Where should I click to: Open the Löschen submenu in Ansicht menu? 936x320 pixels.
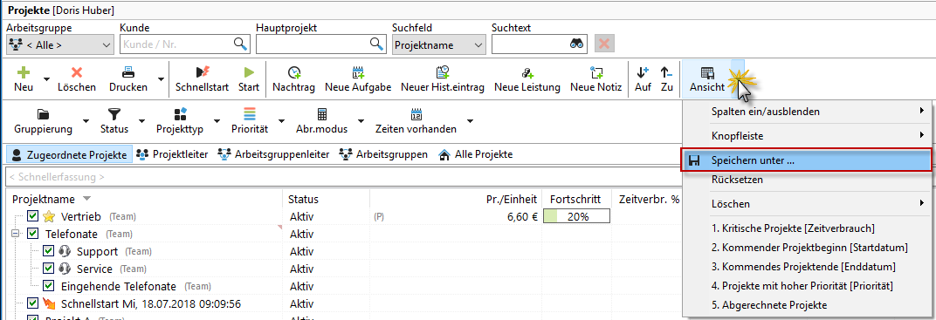coord(807,204)
